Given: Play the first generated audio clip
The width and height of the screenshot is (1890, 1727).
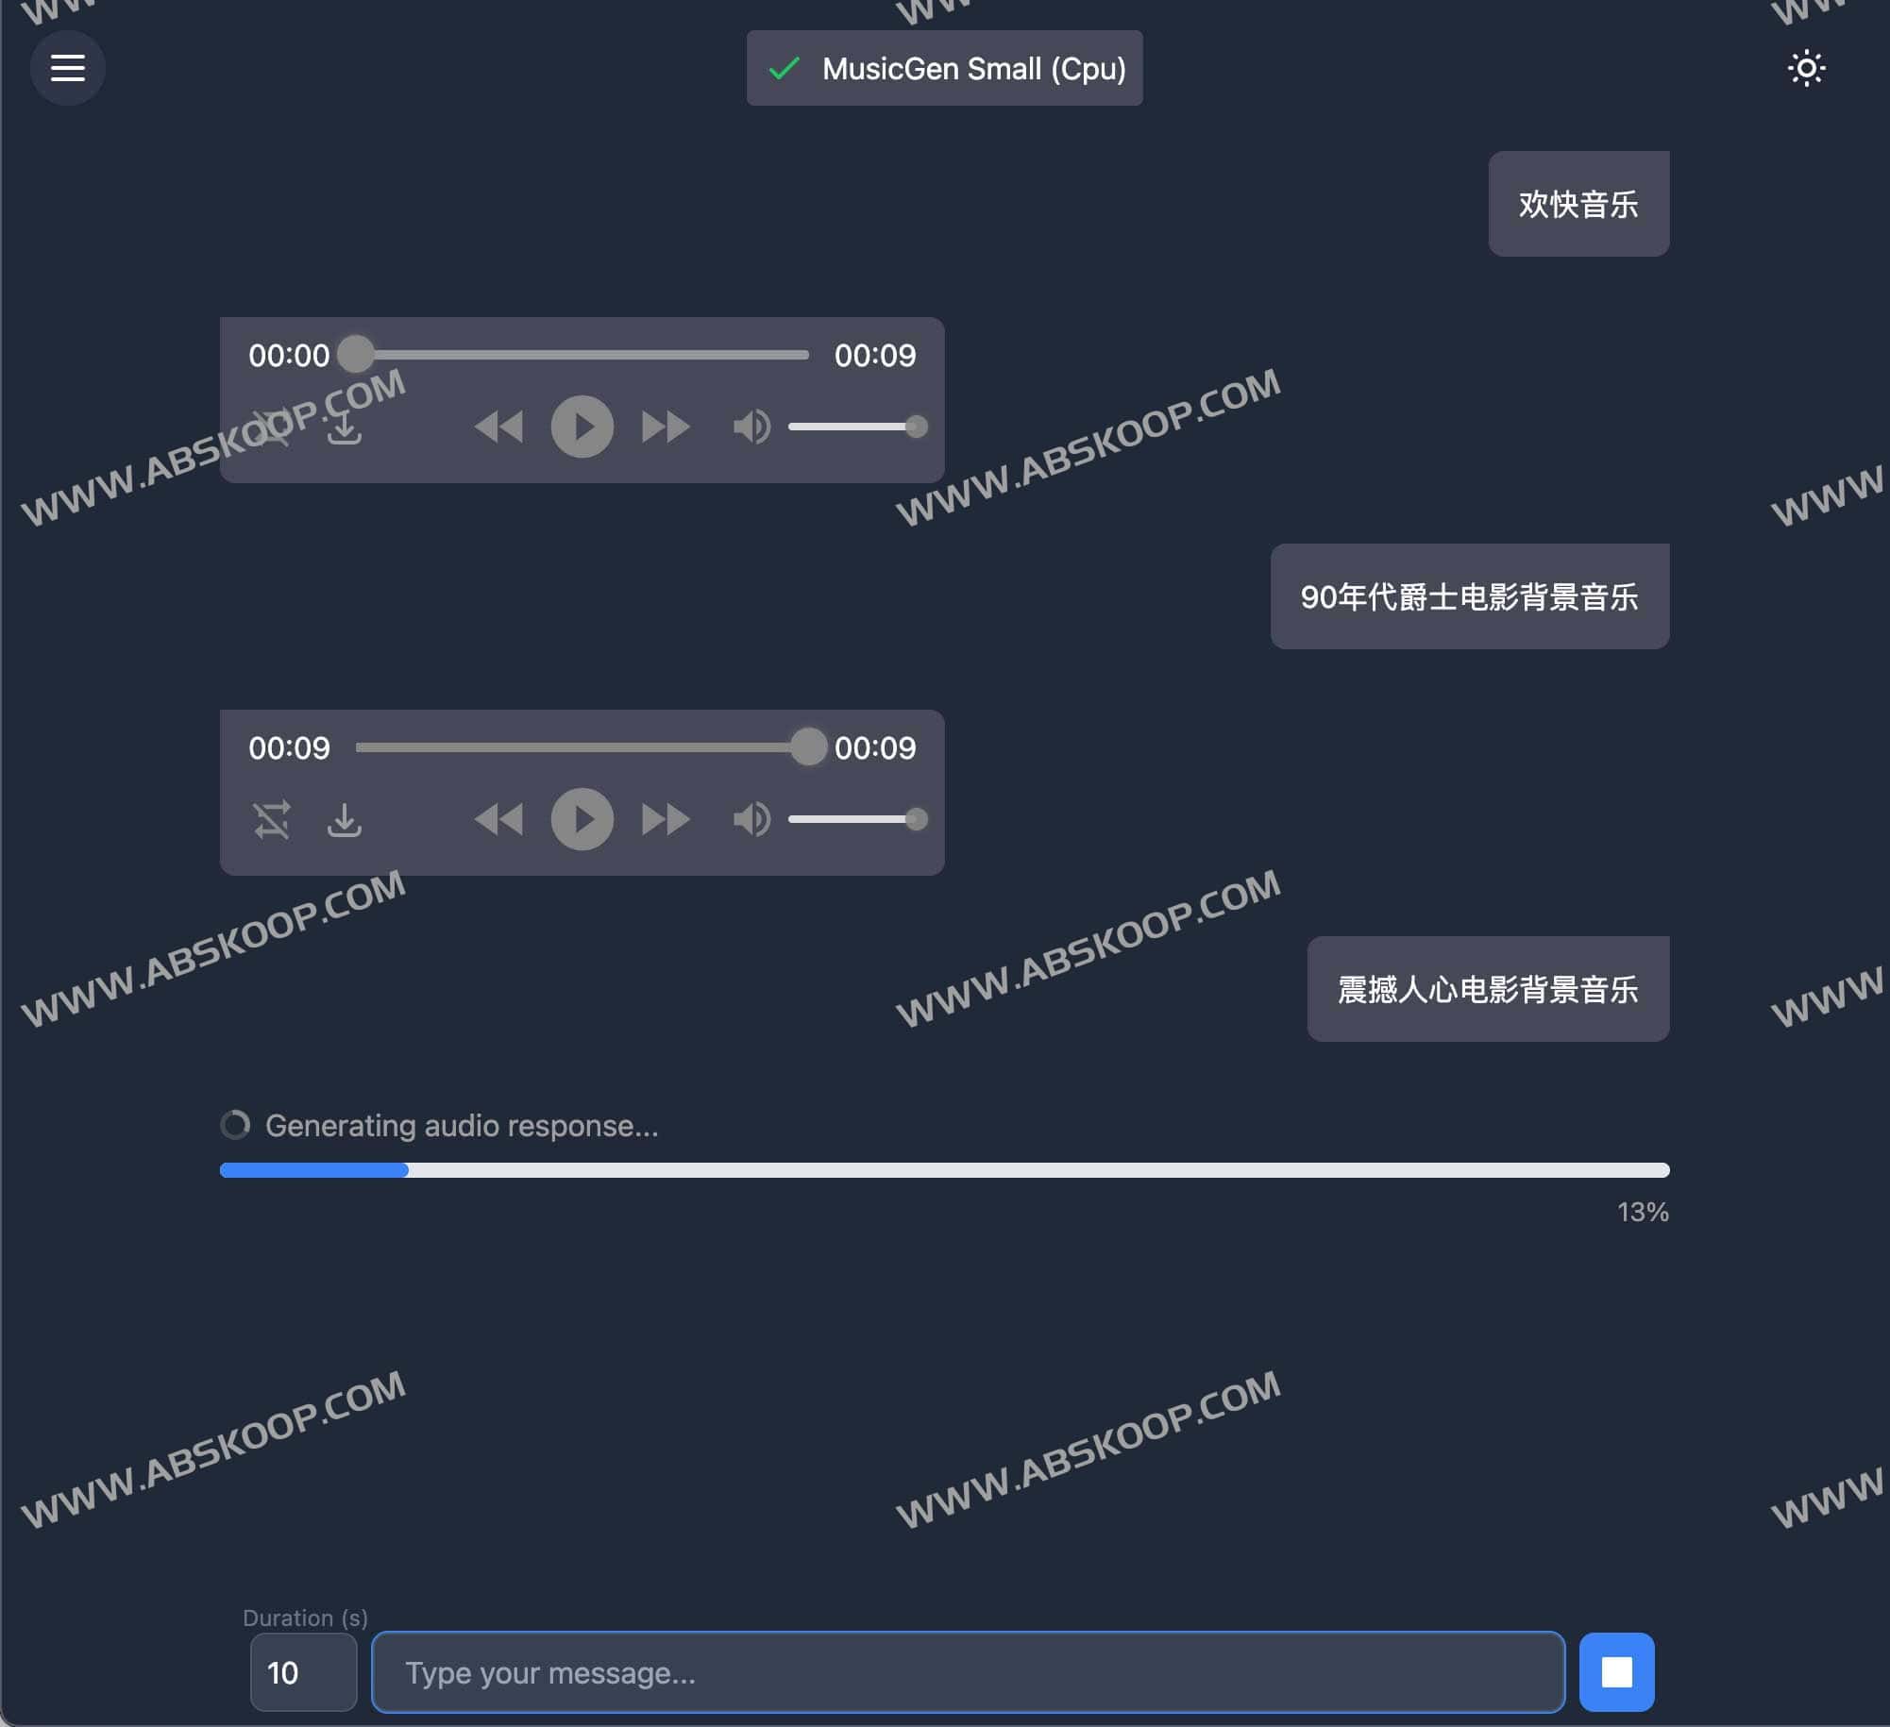Looking at the screenshot, I should pyautogui.click(x=582, y=427).
